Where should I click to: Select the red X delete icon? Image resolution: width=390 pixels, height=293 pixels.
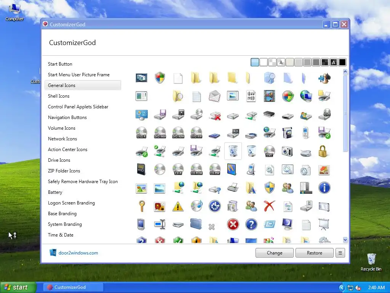tap(269, 206)
